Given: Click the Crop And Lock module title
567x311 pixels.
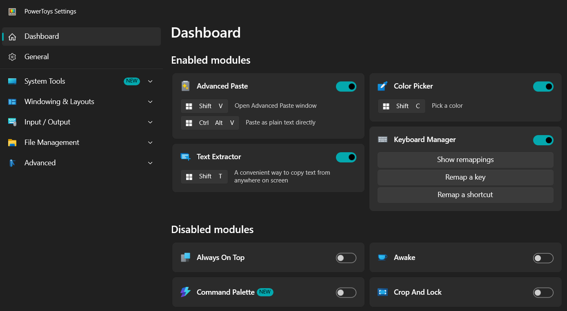Looking at the screenshot, I should click(x=418, y=292).
